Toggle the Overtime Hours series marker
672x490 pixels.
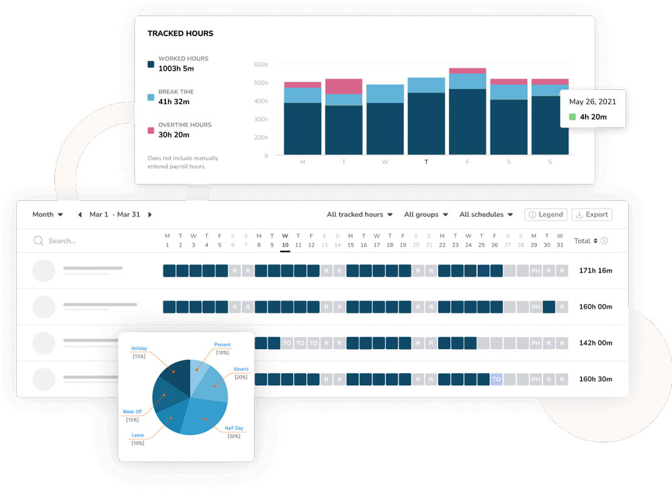click(149, 130)
